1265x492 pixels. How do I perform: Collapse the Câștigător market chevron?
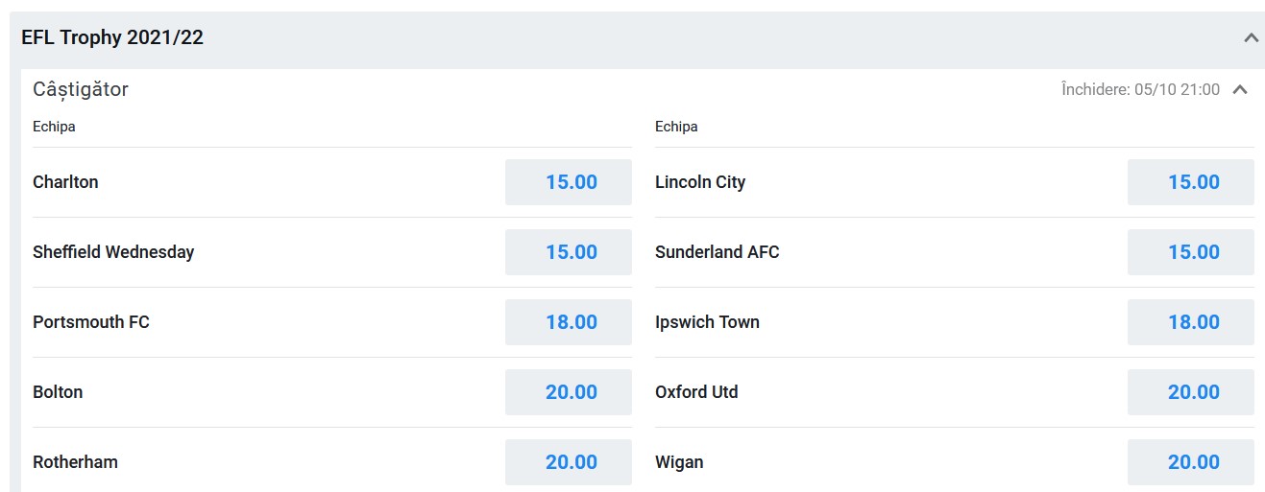pos(1240,90)
